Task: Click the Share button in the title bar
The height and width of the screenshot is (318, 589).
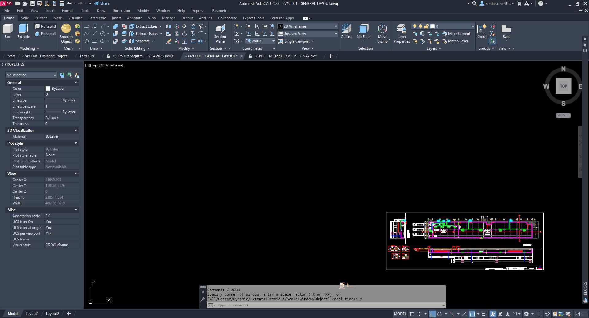Action: tap(102, 3)
